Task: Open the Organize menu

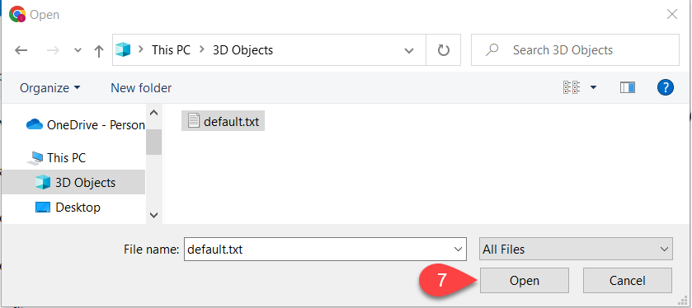Action: 50,87
